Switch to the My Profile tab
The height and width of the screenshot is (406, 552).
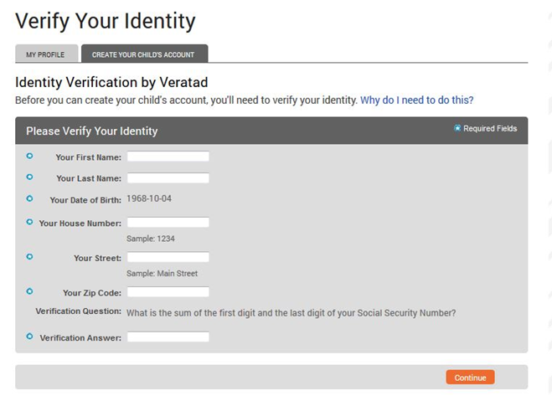click(45, 54)
